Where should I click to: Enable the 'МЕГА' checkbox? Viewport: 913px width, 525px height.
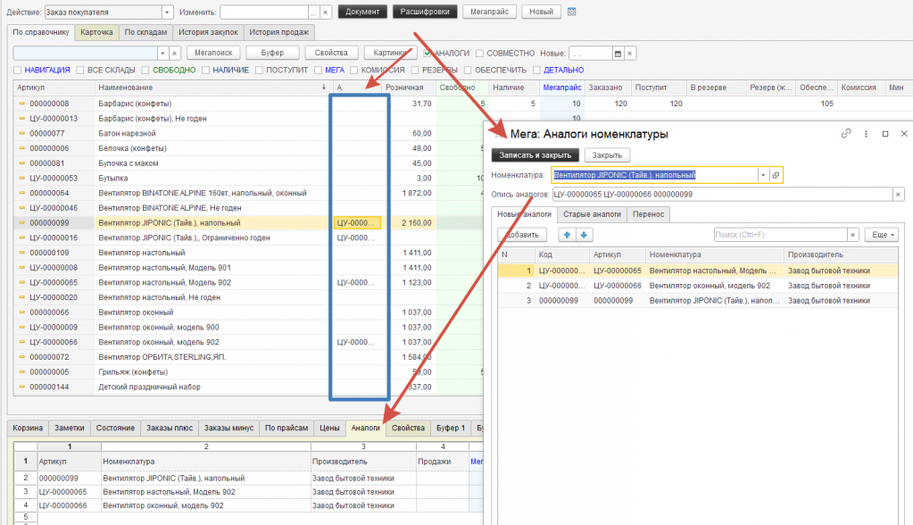point(318,70)
